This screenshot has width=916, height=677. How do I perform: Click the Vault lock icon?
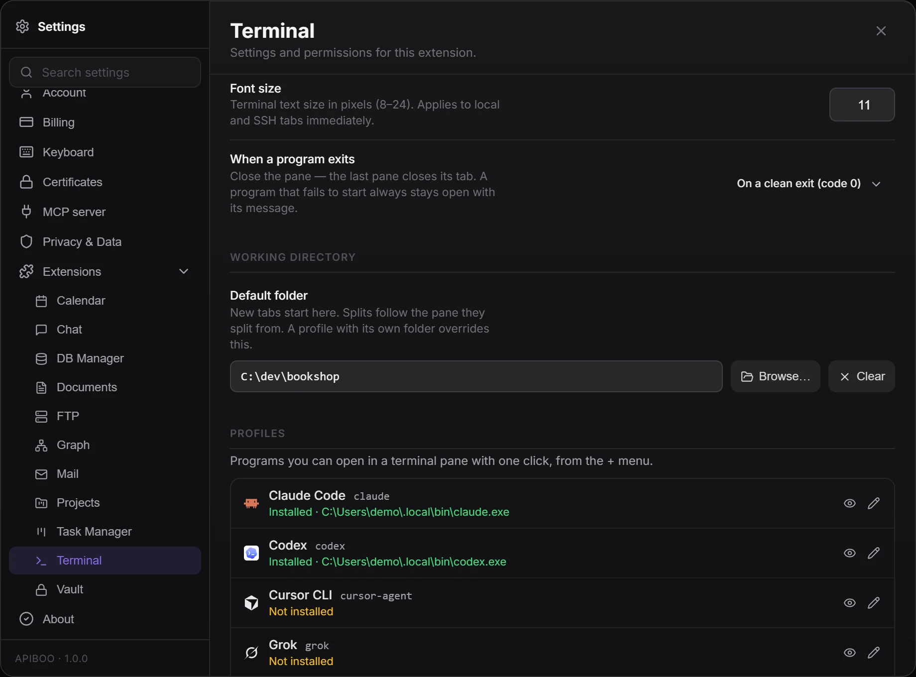pos(41,589)
